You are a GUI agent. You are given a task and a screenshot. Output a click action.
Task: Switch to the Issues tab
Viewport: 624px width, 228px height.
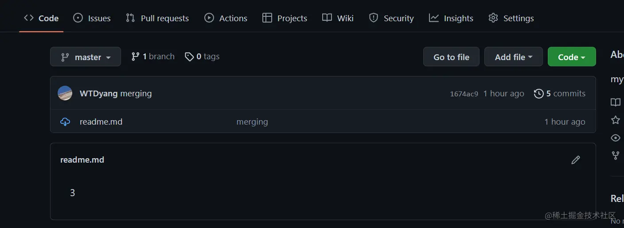[92, 18]
